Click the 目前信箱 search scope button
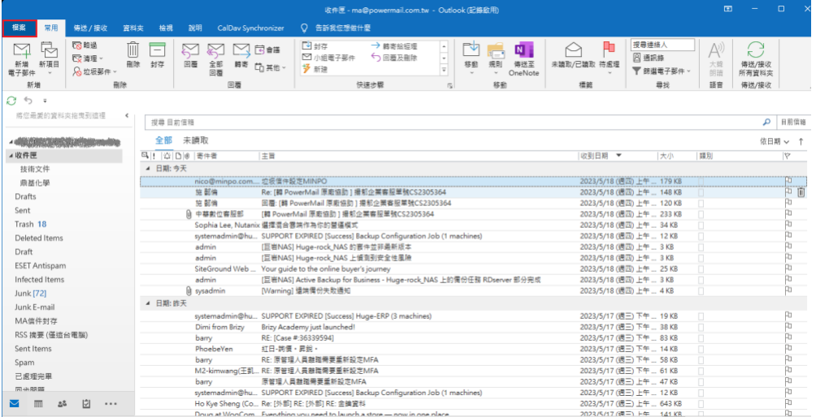The width and height of the screenshot is (816, 417). pyautogui.click(x=793, y=123)
